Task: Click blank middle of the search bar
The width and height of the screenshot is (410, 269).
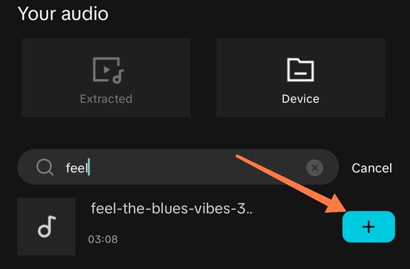Action: pos(196,167)
